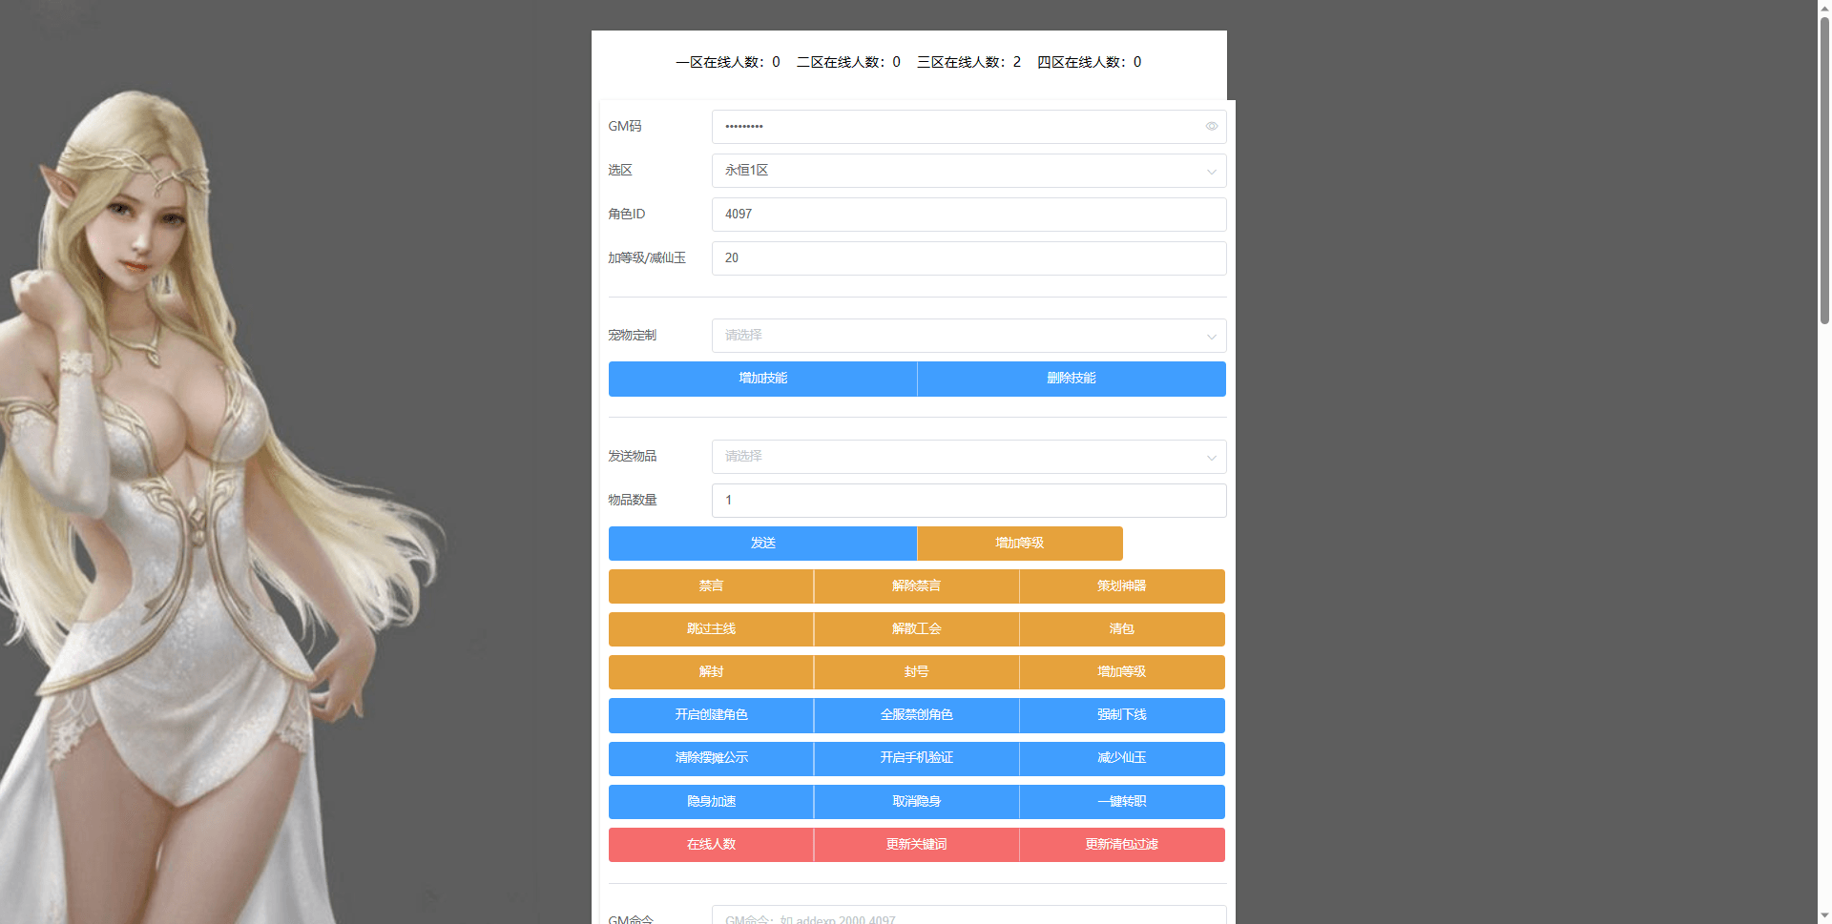Click the GM码 password field

(968, 127)
